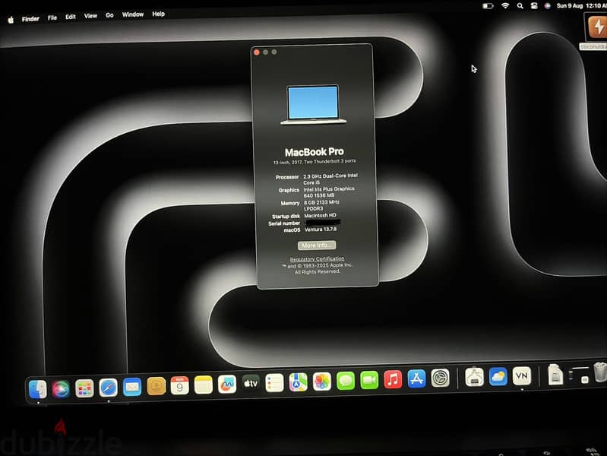Open Control Center in menu bar
The height and width of the screenshot is (456, 607).
click(x=534, y=6)
